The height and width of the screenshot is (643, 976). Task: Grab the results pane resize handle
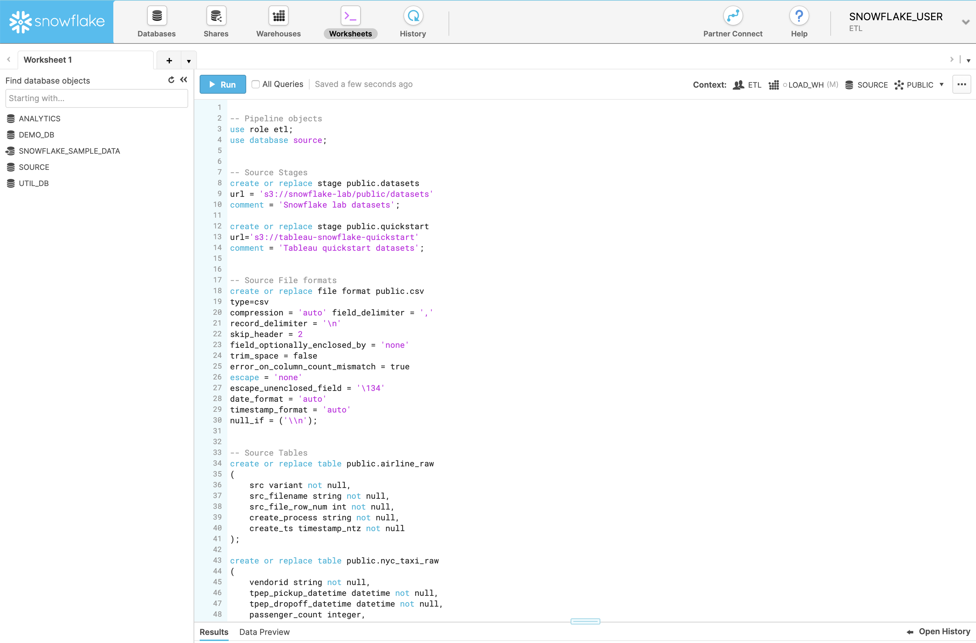[585, 621]
